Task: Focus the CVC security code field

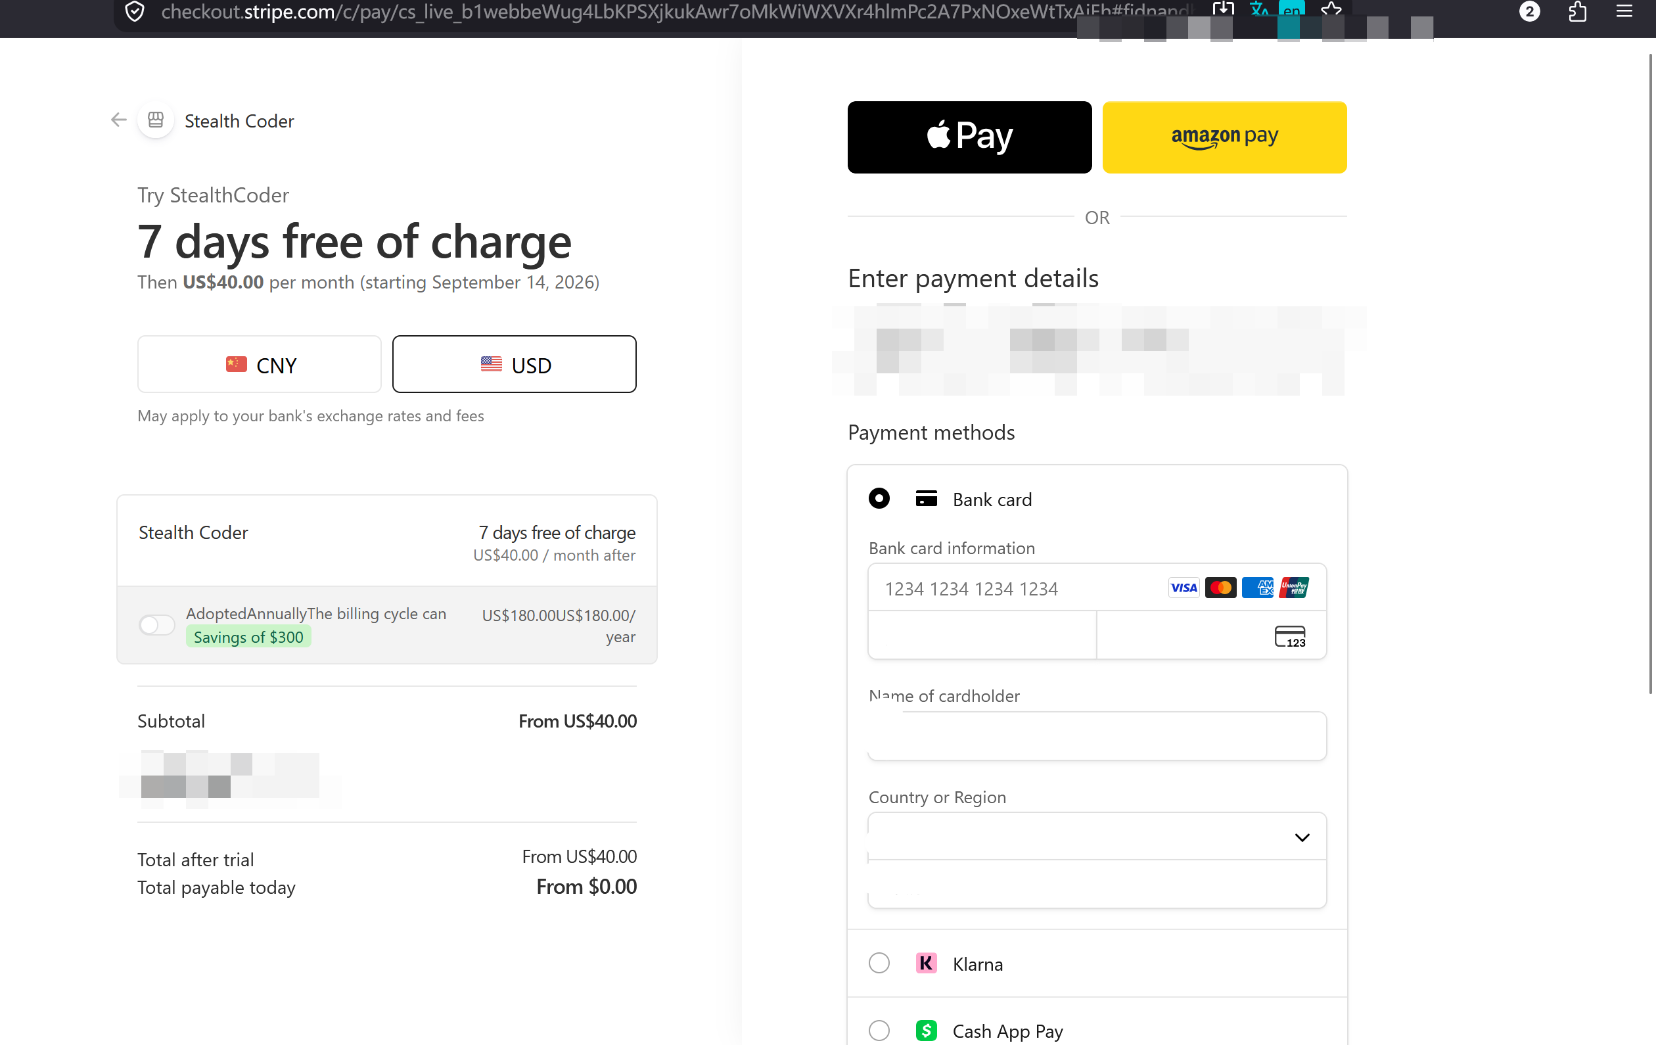Action: pos(1211,635)
